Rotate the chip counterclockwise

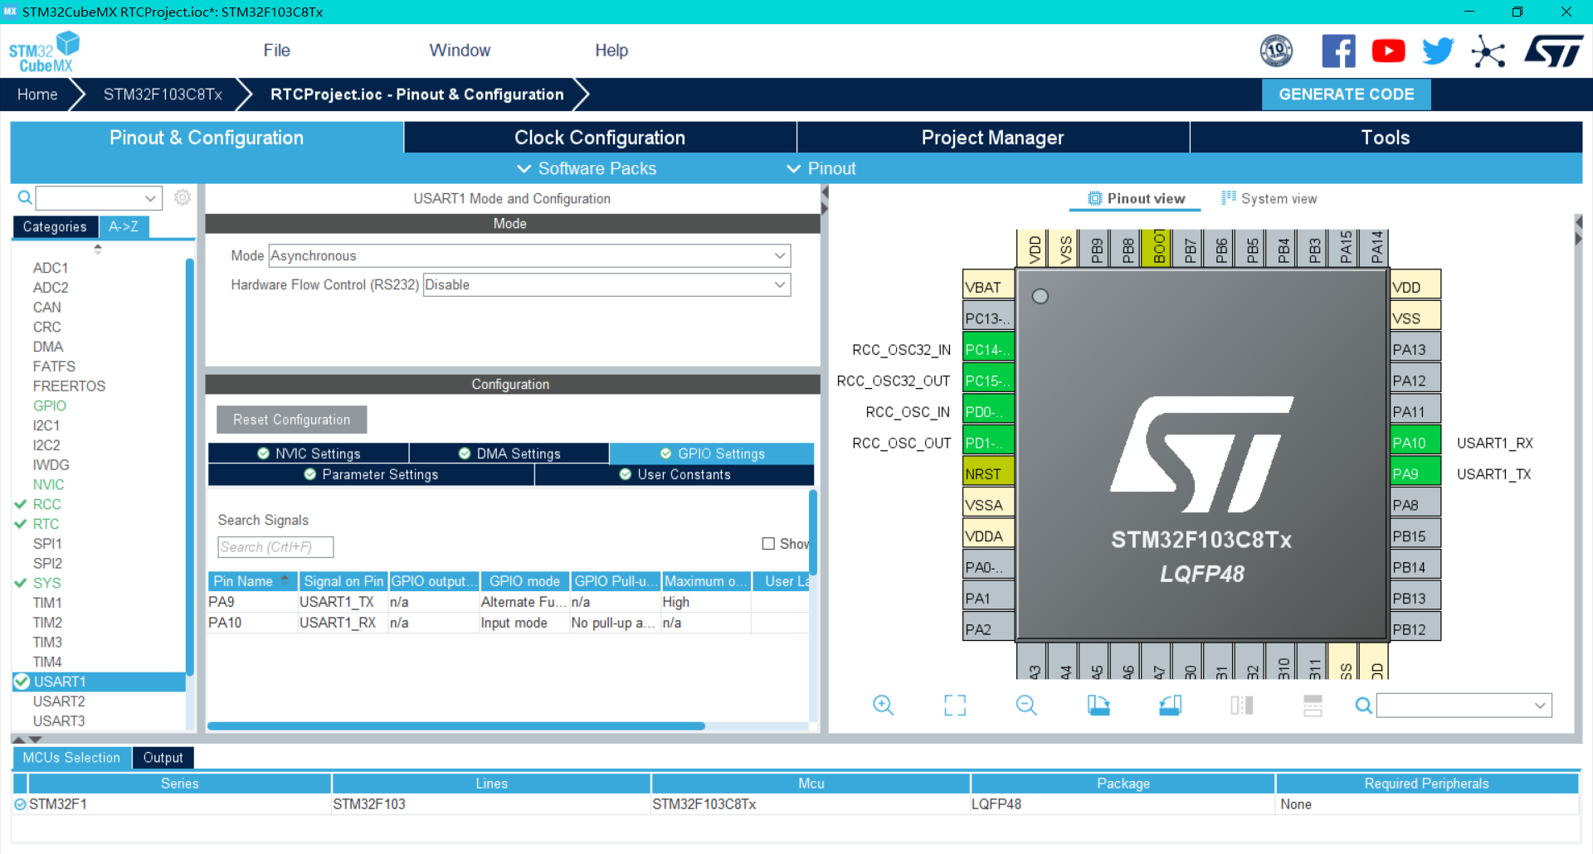(x=1170, y=706)
